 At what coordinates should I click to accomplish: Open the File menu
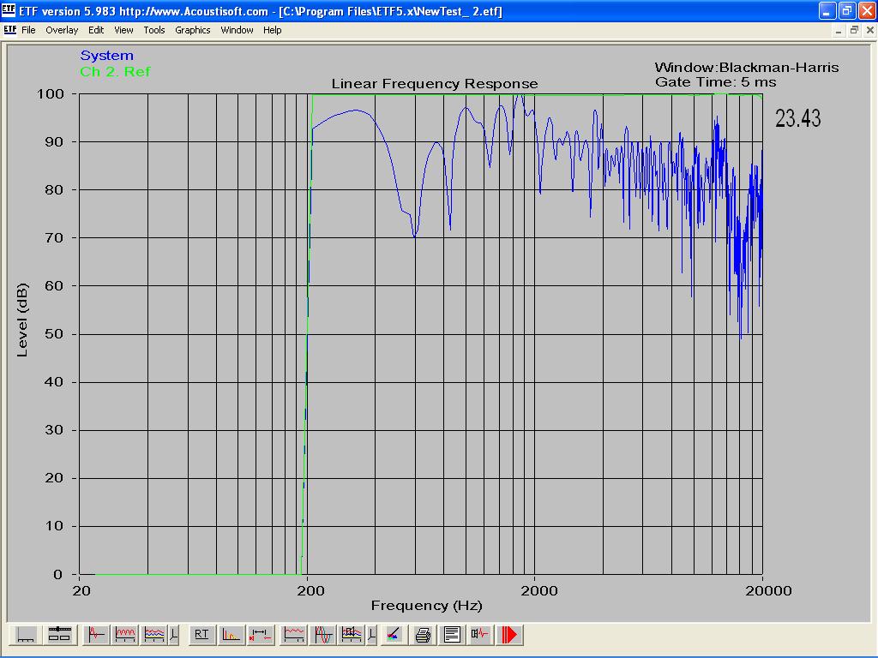tap(28, 30)
